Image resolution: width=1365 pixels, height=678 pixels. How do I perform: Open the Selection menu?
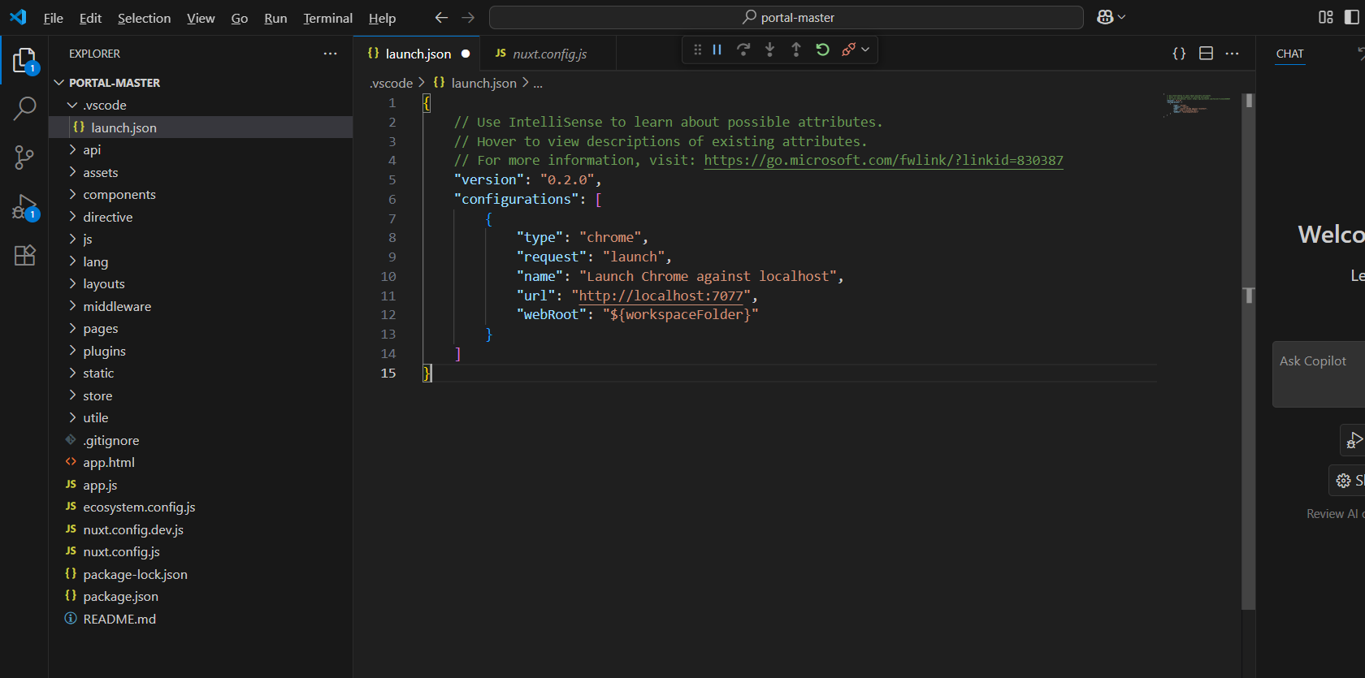tap(144, 18)
